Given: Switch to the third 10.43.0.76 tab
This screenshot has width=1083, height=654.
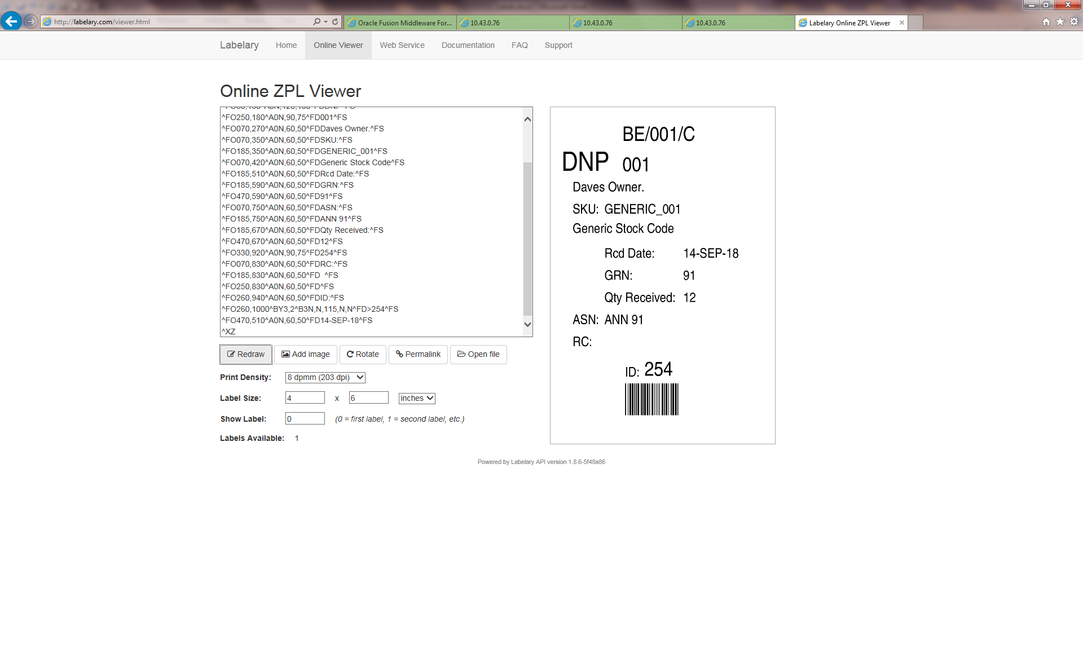Looking at the screenshot, I should [738, 23].
